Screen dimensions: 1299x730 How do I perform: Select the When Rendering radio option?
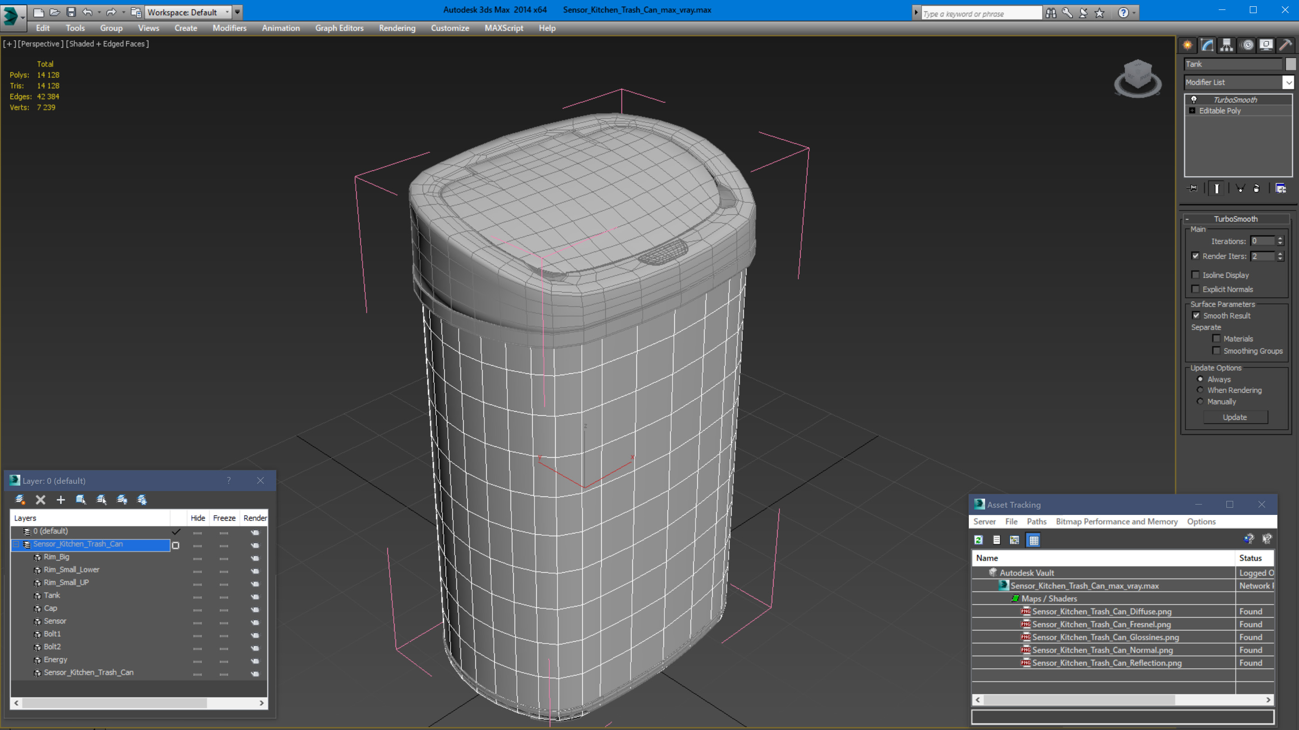pos(1200,390)
